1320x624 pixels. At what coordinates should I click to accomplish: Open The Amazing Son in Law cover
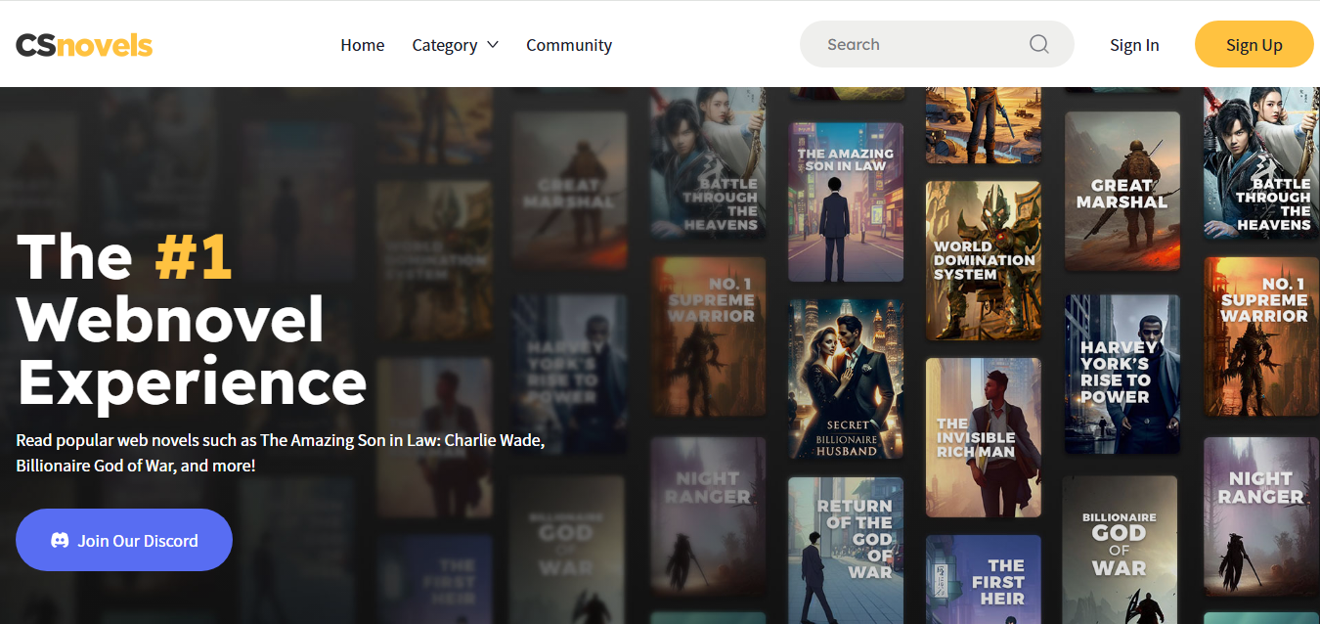(x=846, y=201)
